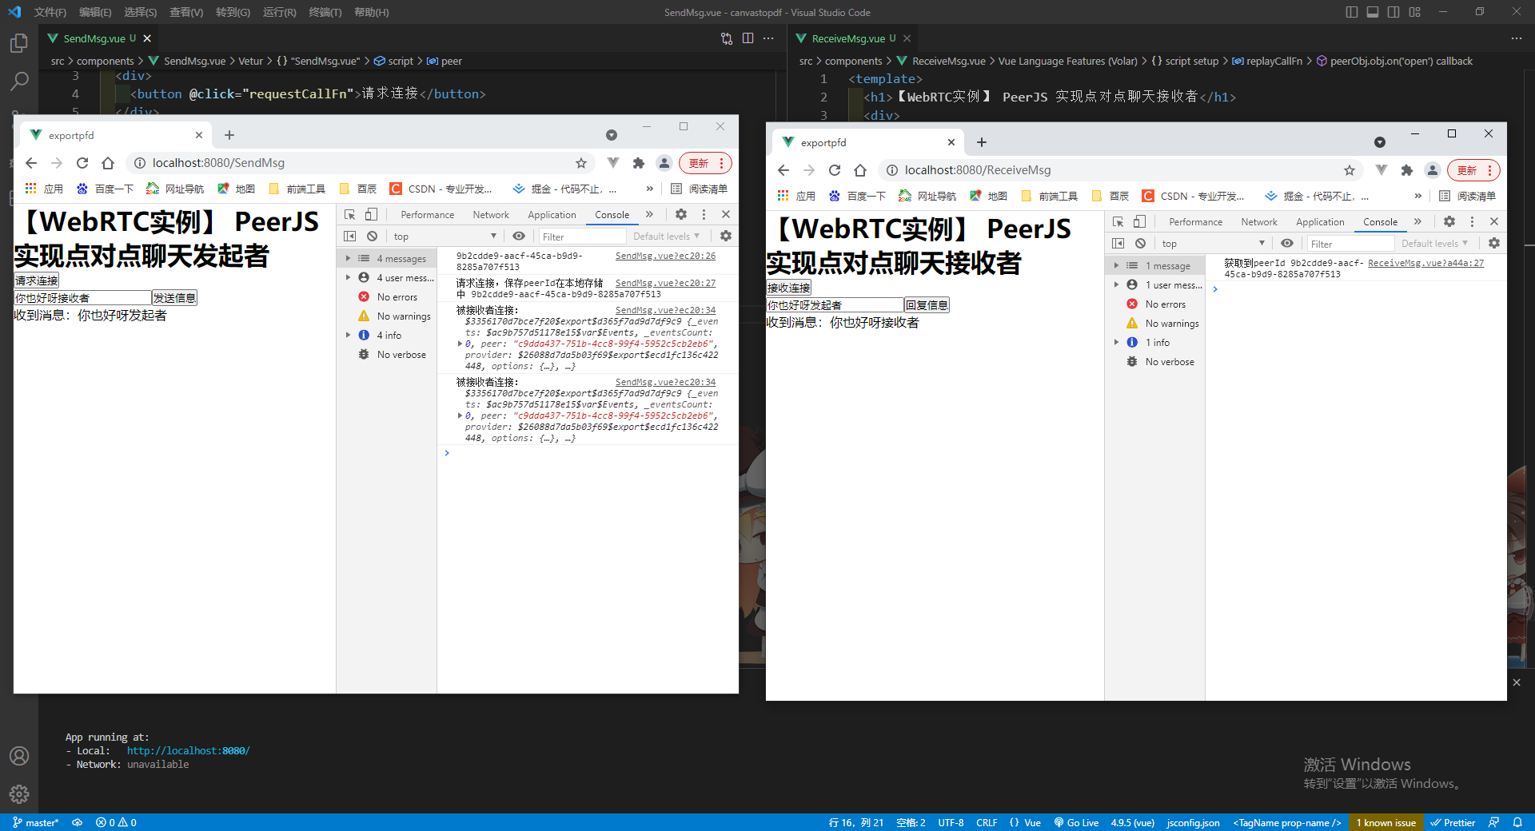
Task: Toggle console sidebar in SendMsg DevTools
Action: click(349, 237)
